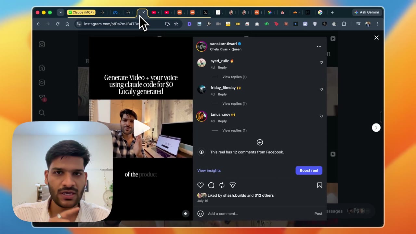
Task: Open the Instagram logo home link
Action: tap(42, 45)
